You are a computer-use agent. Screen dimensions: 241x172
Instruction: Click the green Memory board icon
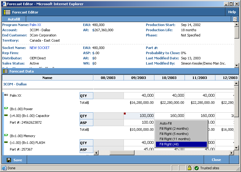click(x=6, y=135)
